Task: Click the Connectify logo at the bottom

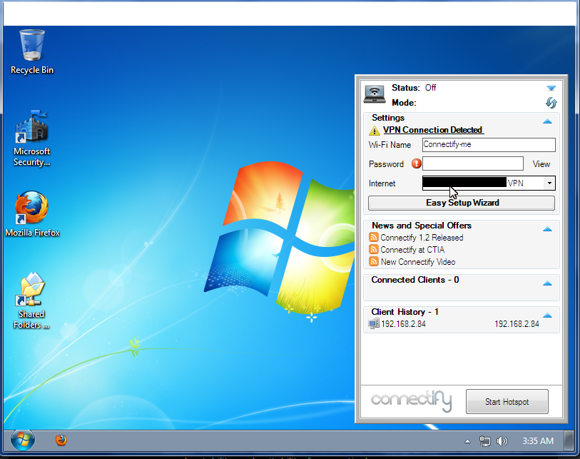Action: click(412, 400)
